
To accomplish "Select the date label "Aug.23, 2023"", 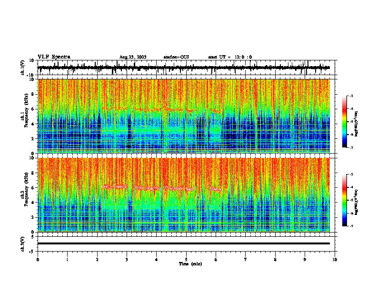I will click(x=133, y=57).
